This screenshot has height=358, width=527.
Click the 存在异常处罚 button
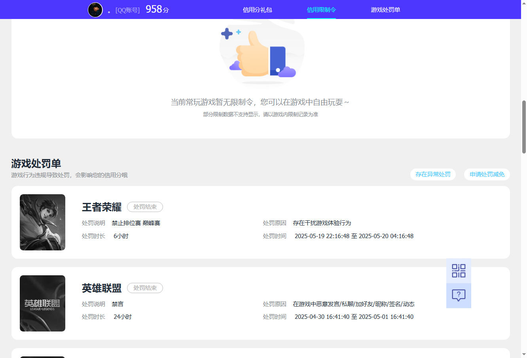click(x=433, y=174)
